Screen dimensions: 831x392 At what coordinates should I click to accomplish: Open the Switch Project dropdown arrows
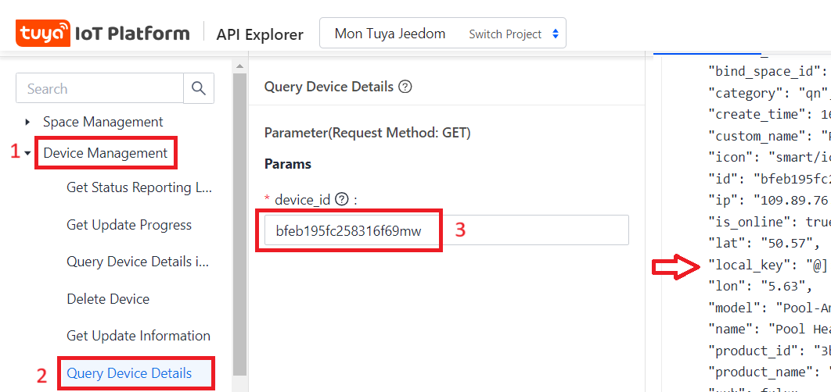[x=555, y=34]
